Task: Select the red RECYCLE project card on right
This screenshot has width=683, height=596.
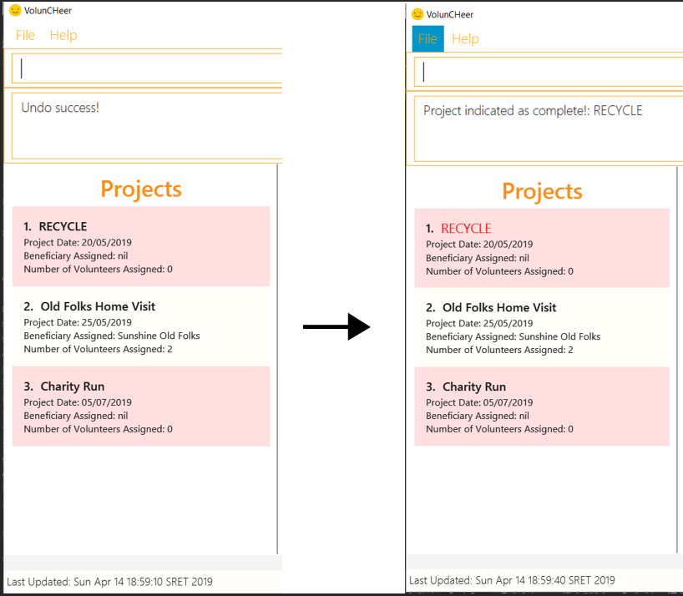Action: coord(542,249)
